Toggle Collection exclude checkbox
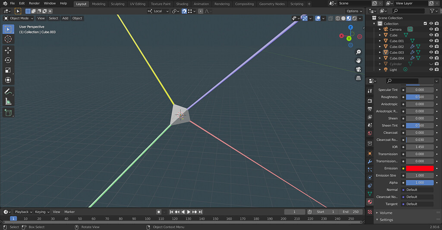Image resolution: width=442 pixels, height=230 pixels. (x=425, y=24)
